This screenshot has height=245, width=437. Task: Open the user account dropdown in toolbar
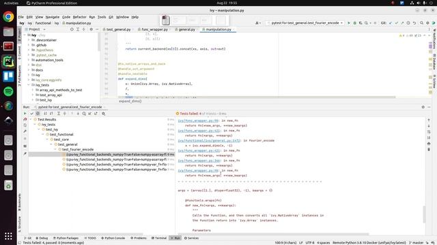258,23
